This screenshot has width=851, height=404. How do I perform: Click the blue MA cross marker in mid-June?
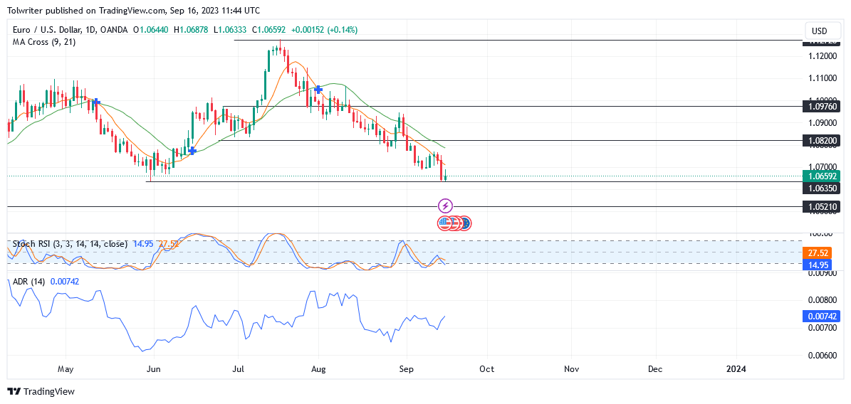pos(192,150)
